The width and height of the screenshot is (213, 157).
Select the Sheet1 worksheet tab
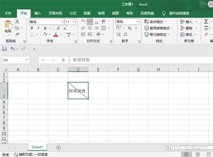click(37, 147)
